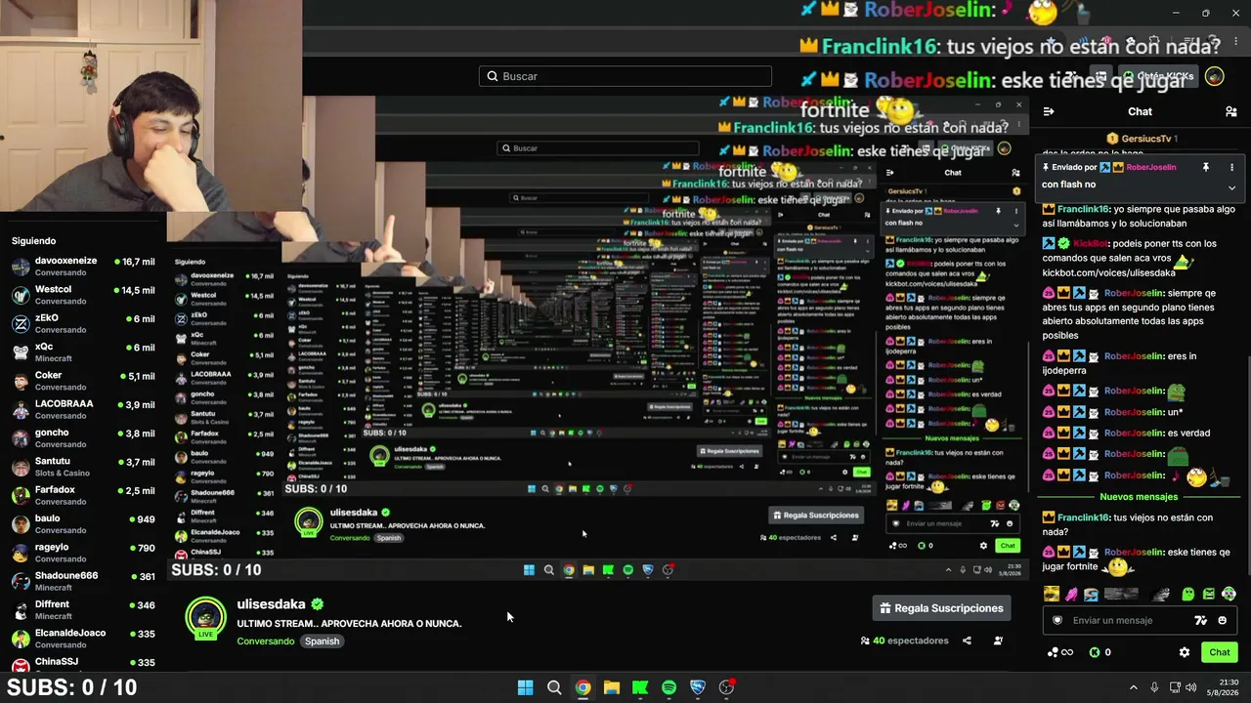Click the follow-user icon beside share
Screen dimensions: 1251x703
point(998,641)
